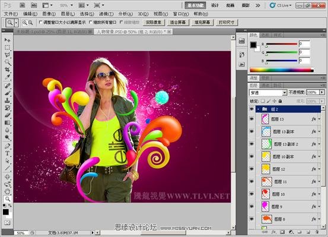Select the Healing Brush tool
The height and width of the screenshot is (237, 328).
pos(7,86)
